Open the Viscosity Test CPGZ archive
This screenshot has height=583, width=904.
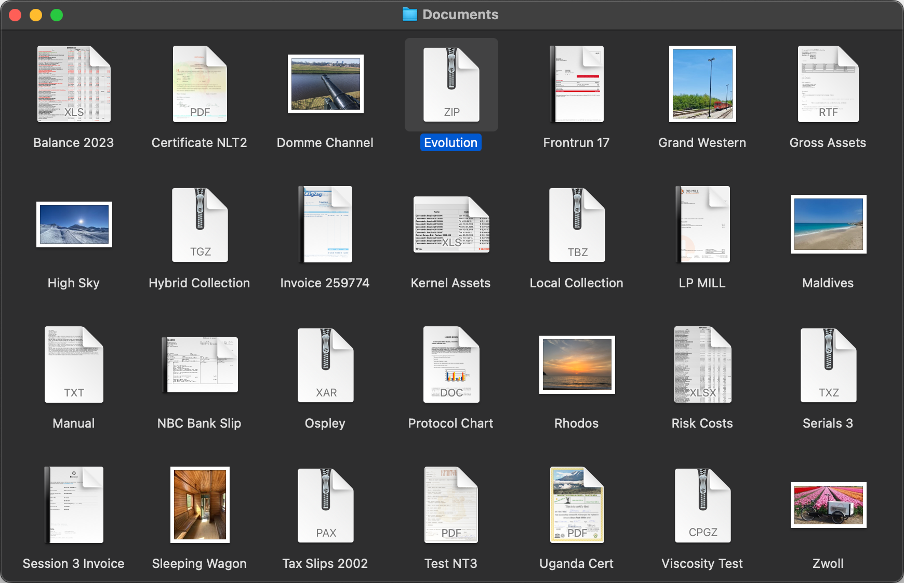tap(702, 505)
